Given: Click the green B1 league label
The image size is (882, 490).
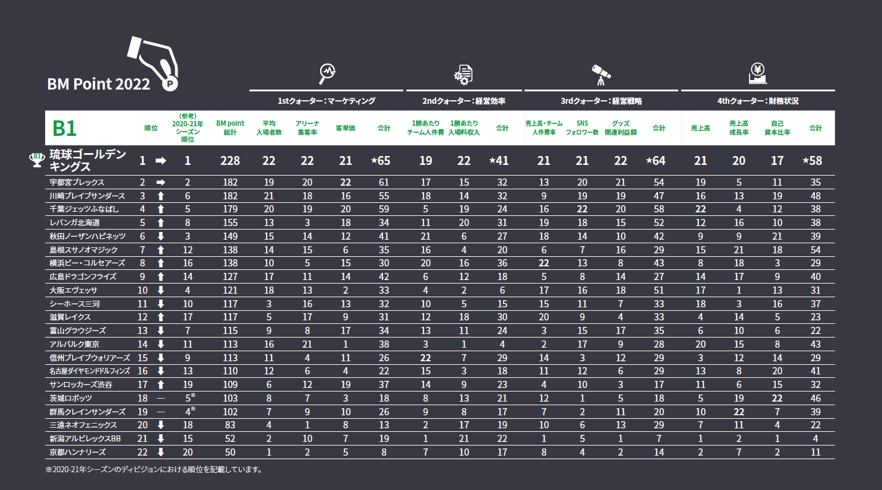Looking at the screenshot, I should pos(65,128).
